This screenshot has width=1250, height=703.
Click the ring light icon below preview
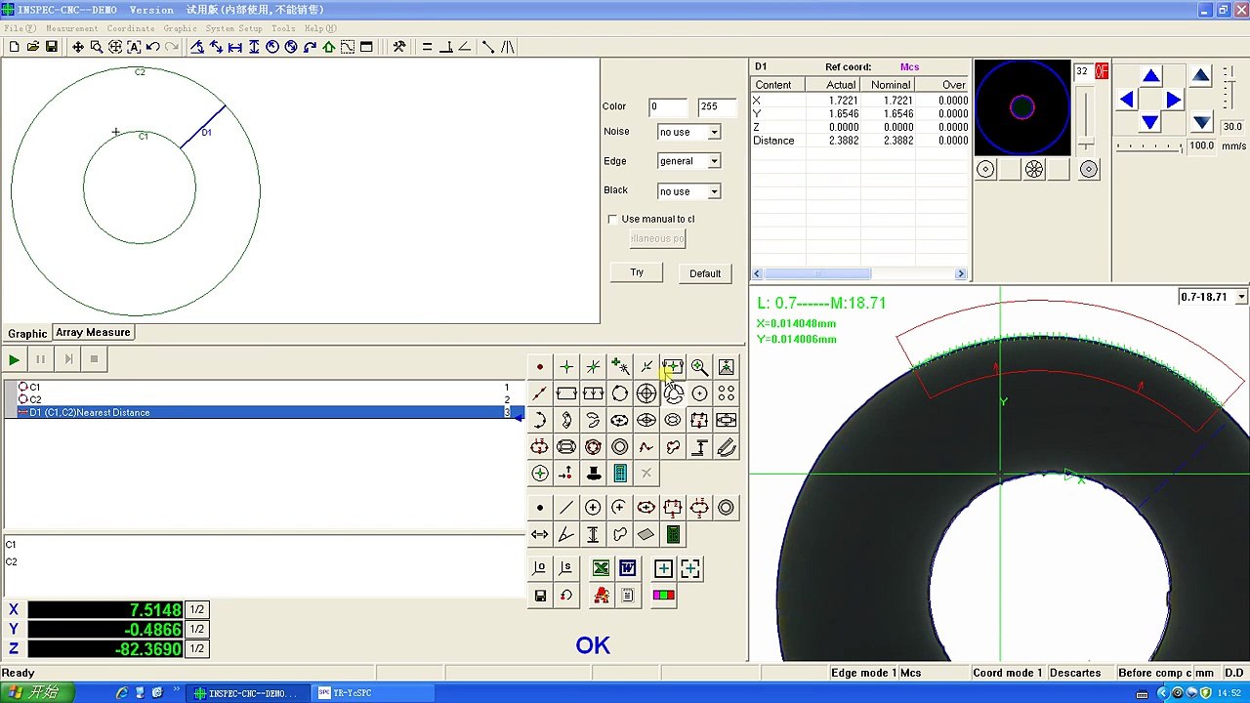pyautogui.click(x=985, y=170)
